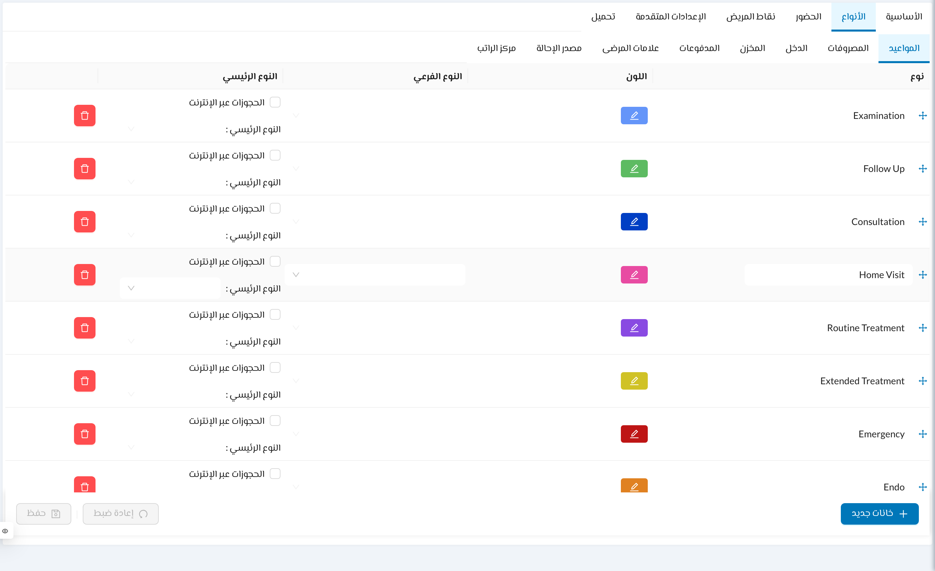
Task: Delete the Examination appointment type
Action: pos(85,116)
